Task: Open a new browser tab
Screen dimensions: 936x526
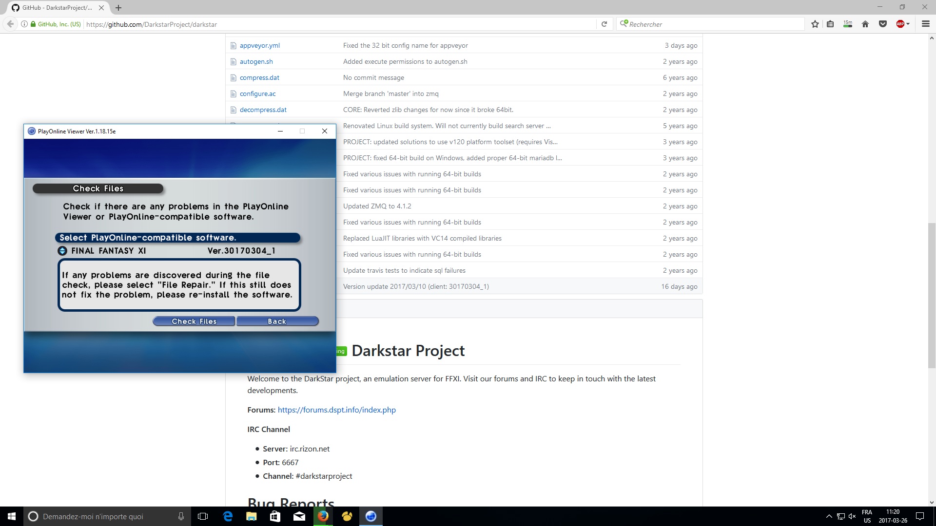Action: point(118,8)
